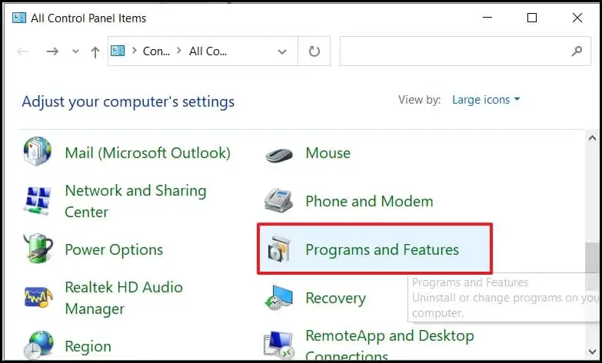Open the Network and Sharing Center link
This screenshot has width=602, height=363.
click(135, 201)
